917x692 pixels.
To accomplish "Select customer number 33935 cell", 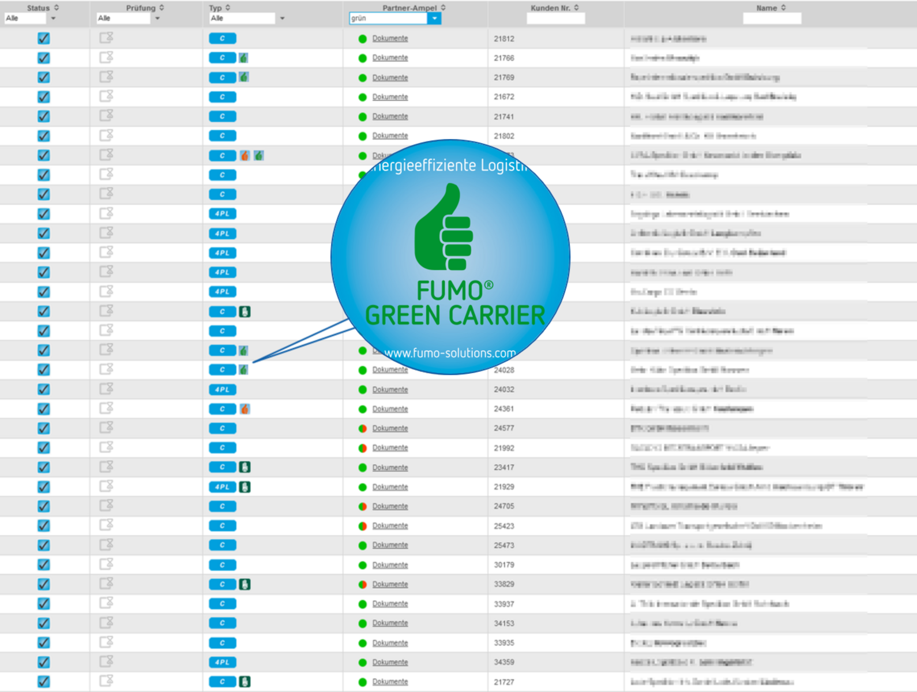I will pos(504,643).
